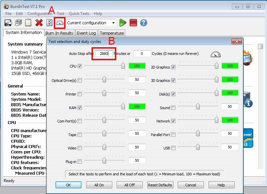Enable the Printer test checkbox
Screen dimensions: 267x194
[x=80, y=94]
